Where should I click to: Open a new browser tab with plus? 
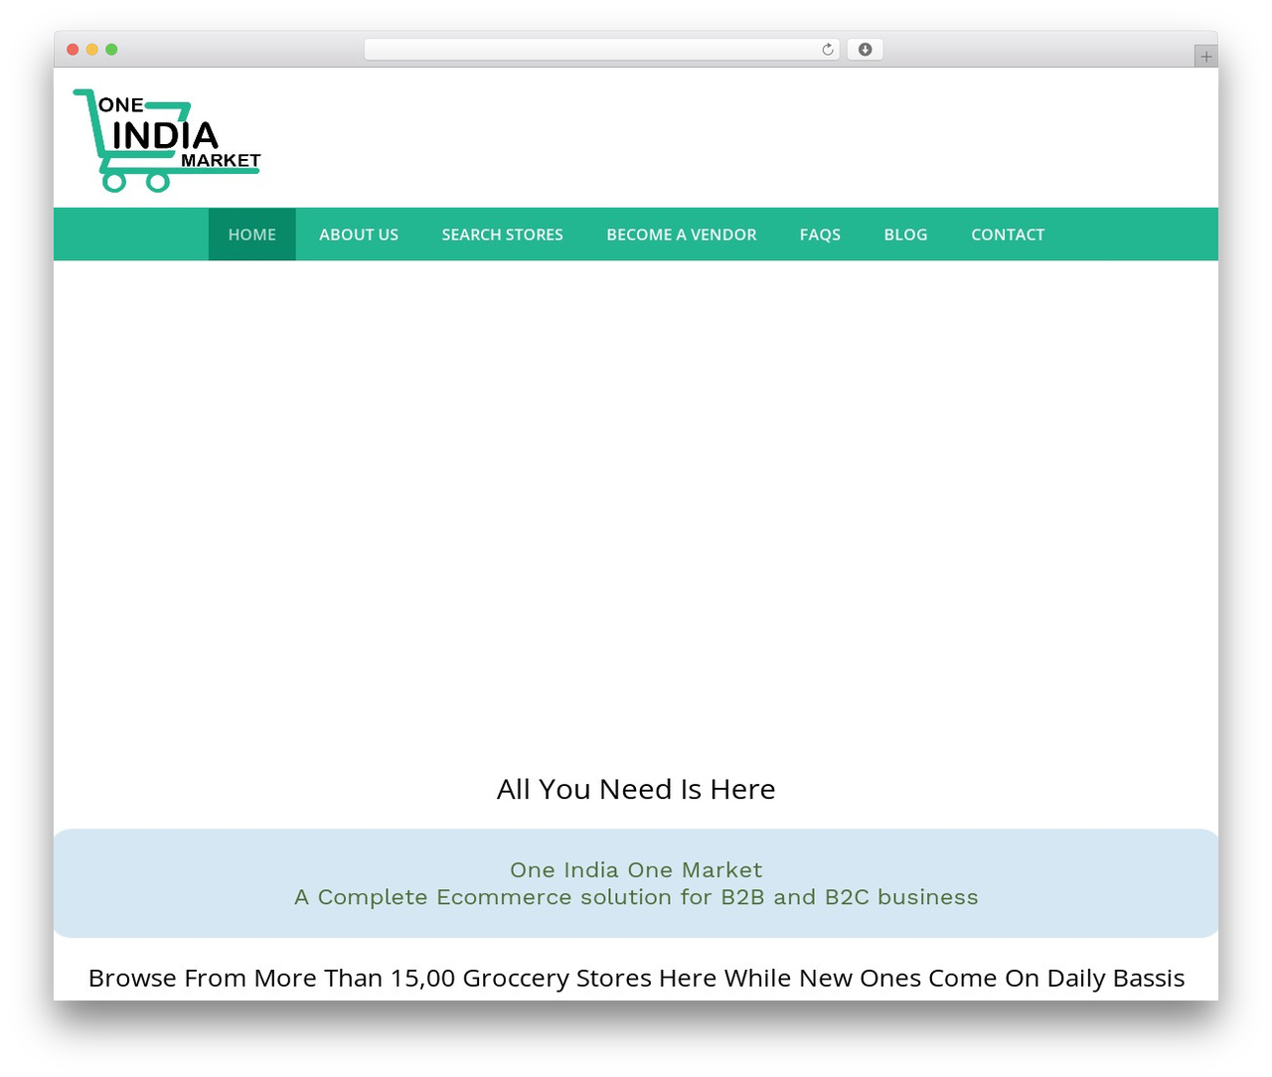pyautogui.click(x=1206, y=57)
